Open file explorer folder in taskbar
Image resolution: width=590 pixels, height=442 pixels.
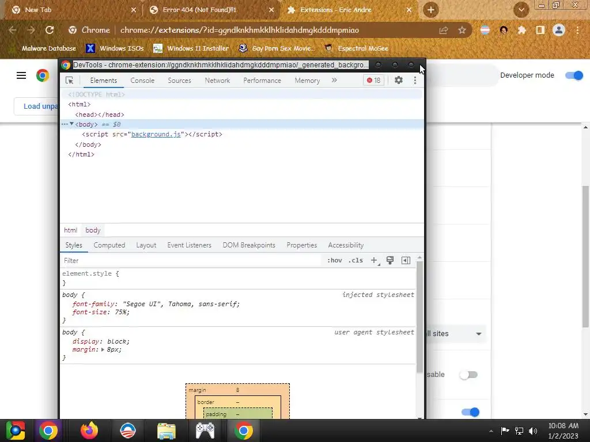pyautogui.click(x=167, y=430)
